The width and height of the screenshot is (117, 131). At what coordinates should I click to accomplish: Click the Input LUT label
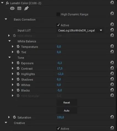tap(24, 30)
